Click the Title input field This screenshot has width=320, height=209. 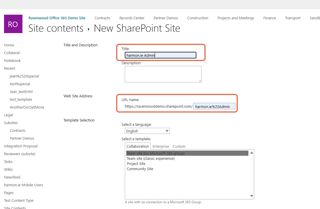160,55
